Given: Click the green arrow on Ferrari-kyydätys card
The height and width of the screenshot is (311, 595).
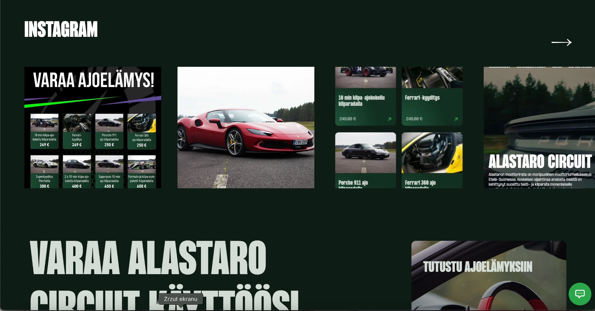Looking at the screenshot, I should [x=456, y=119].
